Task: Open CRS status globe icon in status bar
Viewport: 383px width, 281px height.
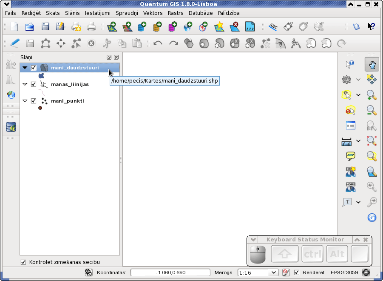Action: (366, 272)
